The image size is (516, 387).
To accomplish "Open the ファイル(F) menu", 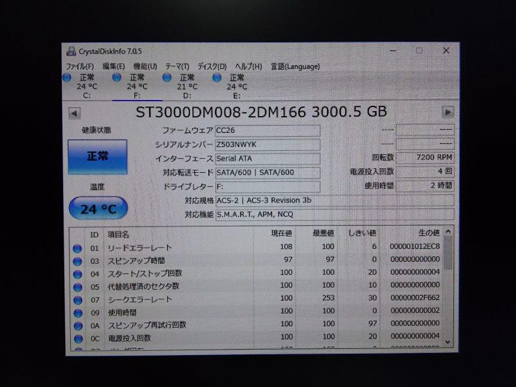I will pos(79,66).
